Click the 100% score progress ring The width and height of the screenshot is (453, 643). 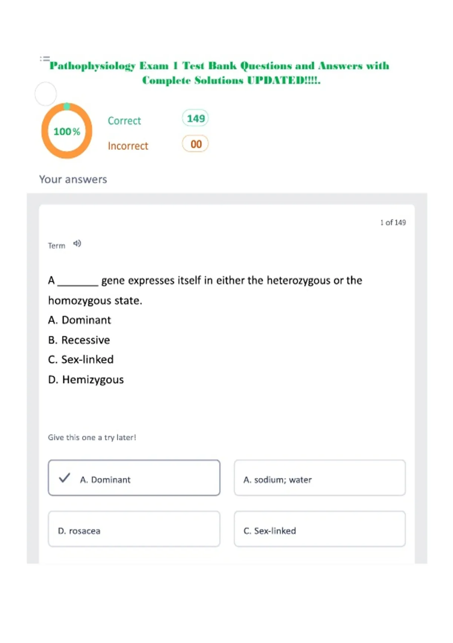[x=67, y=131]
